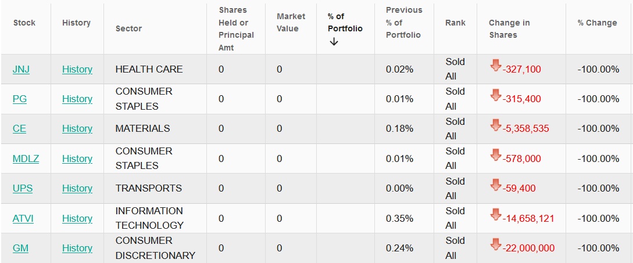Open the ATVI stock link
Image resolution: width=633 pixels, height=263 pixels.
tap(23, 218)
